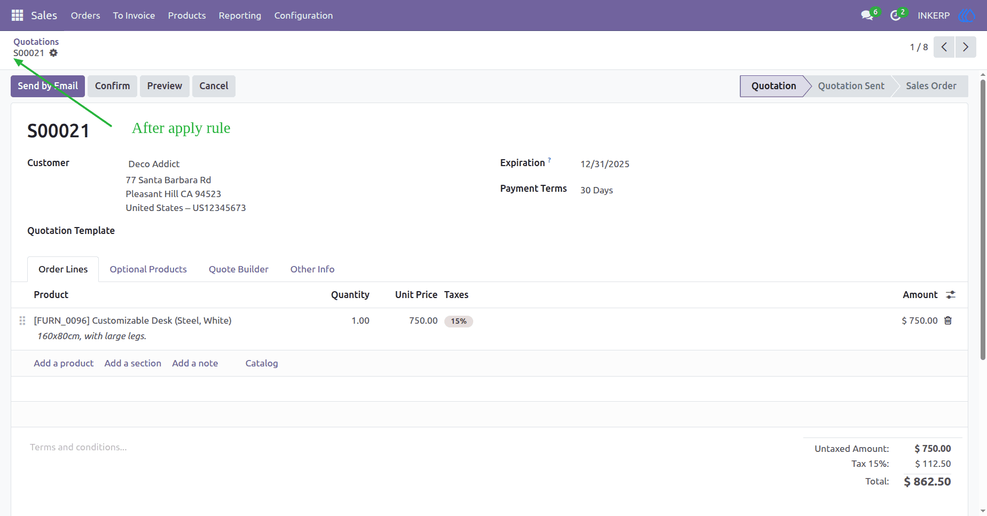Switch to Quote Builder tab

[x=239, y=269]
